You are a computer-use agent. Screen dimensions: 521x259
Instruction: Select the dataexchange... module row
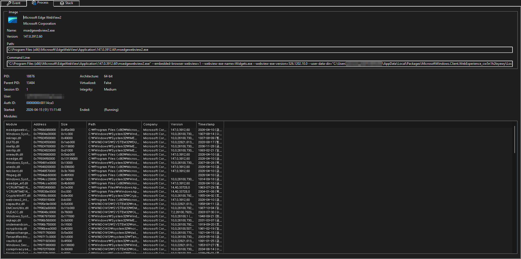[114, 233]
